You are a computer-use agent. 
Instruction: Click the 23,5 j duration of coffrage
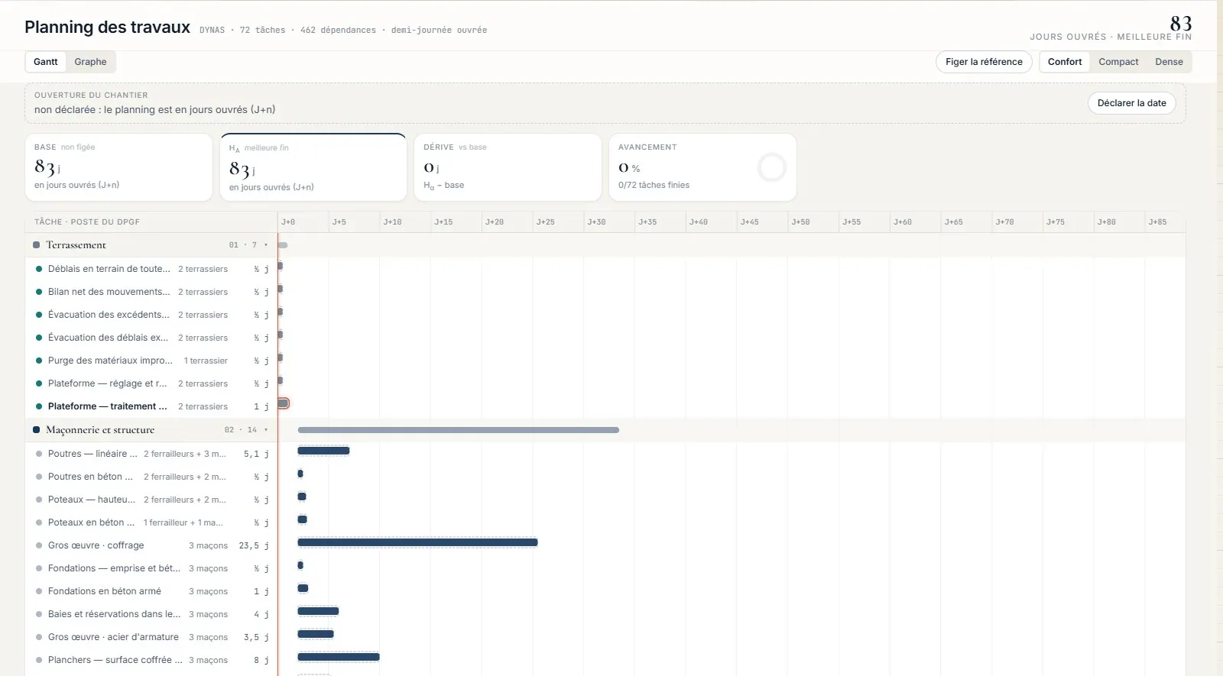point(254,545)
